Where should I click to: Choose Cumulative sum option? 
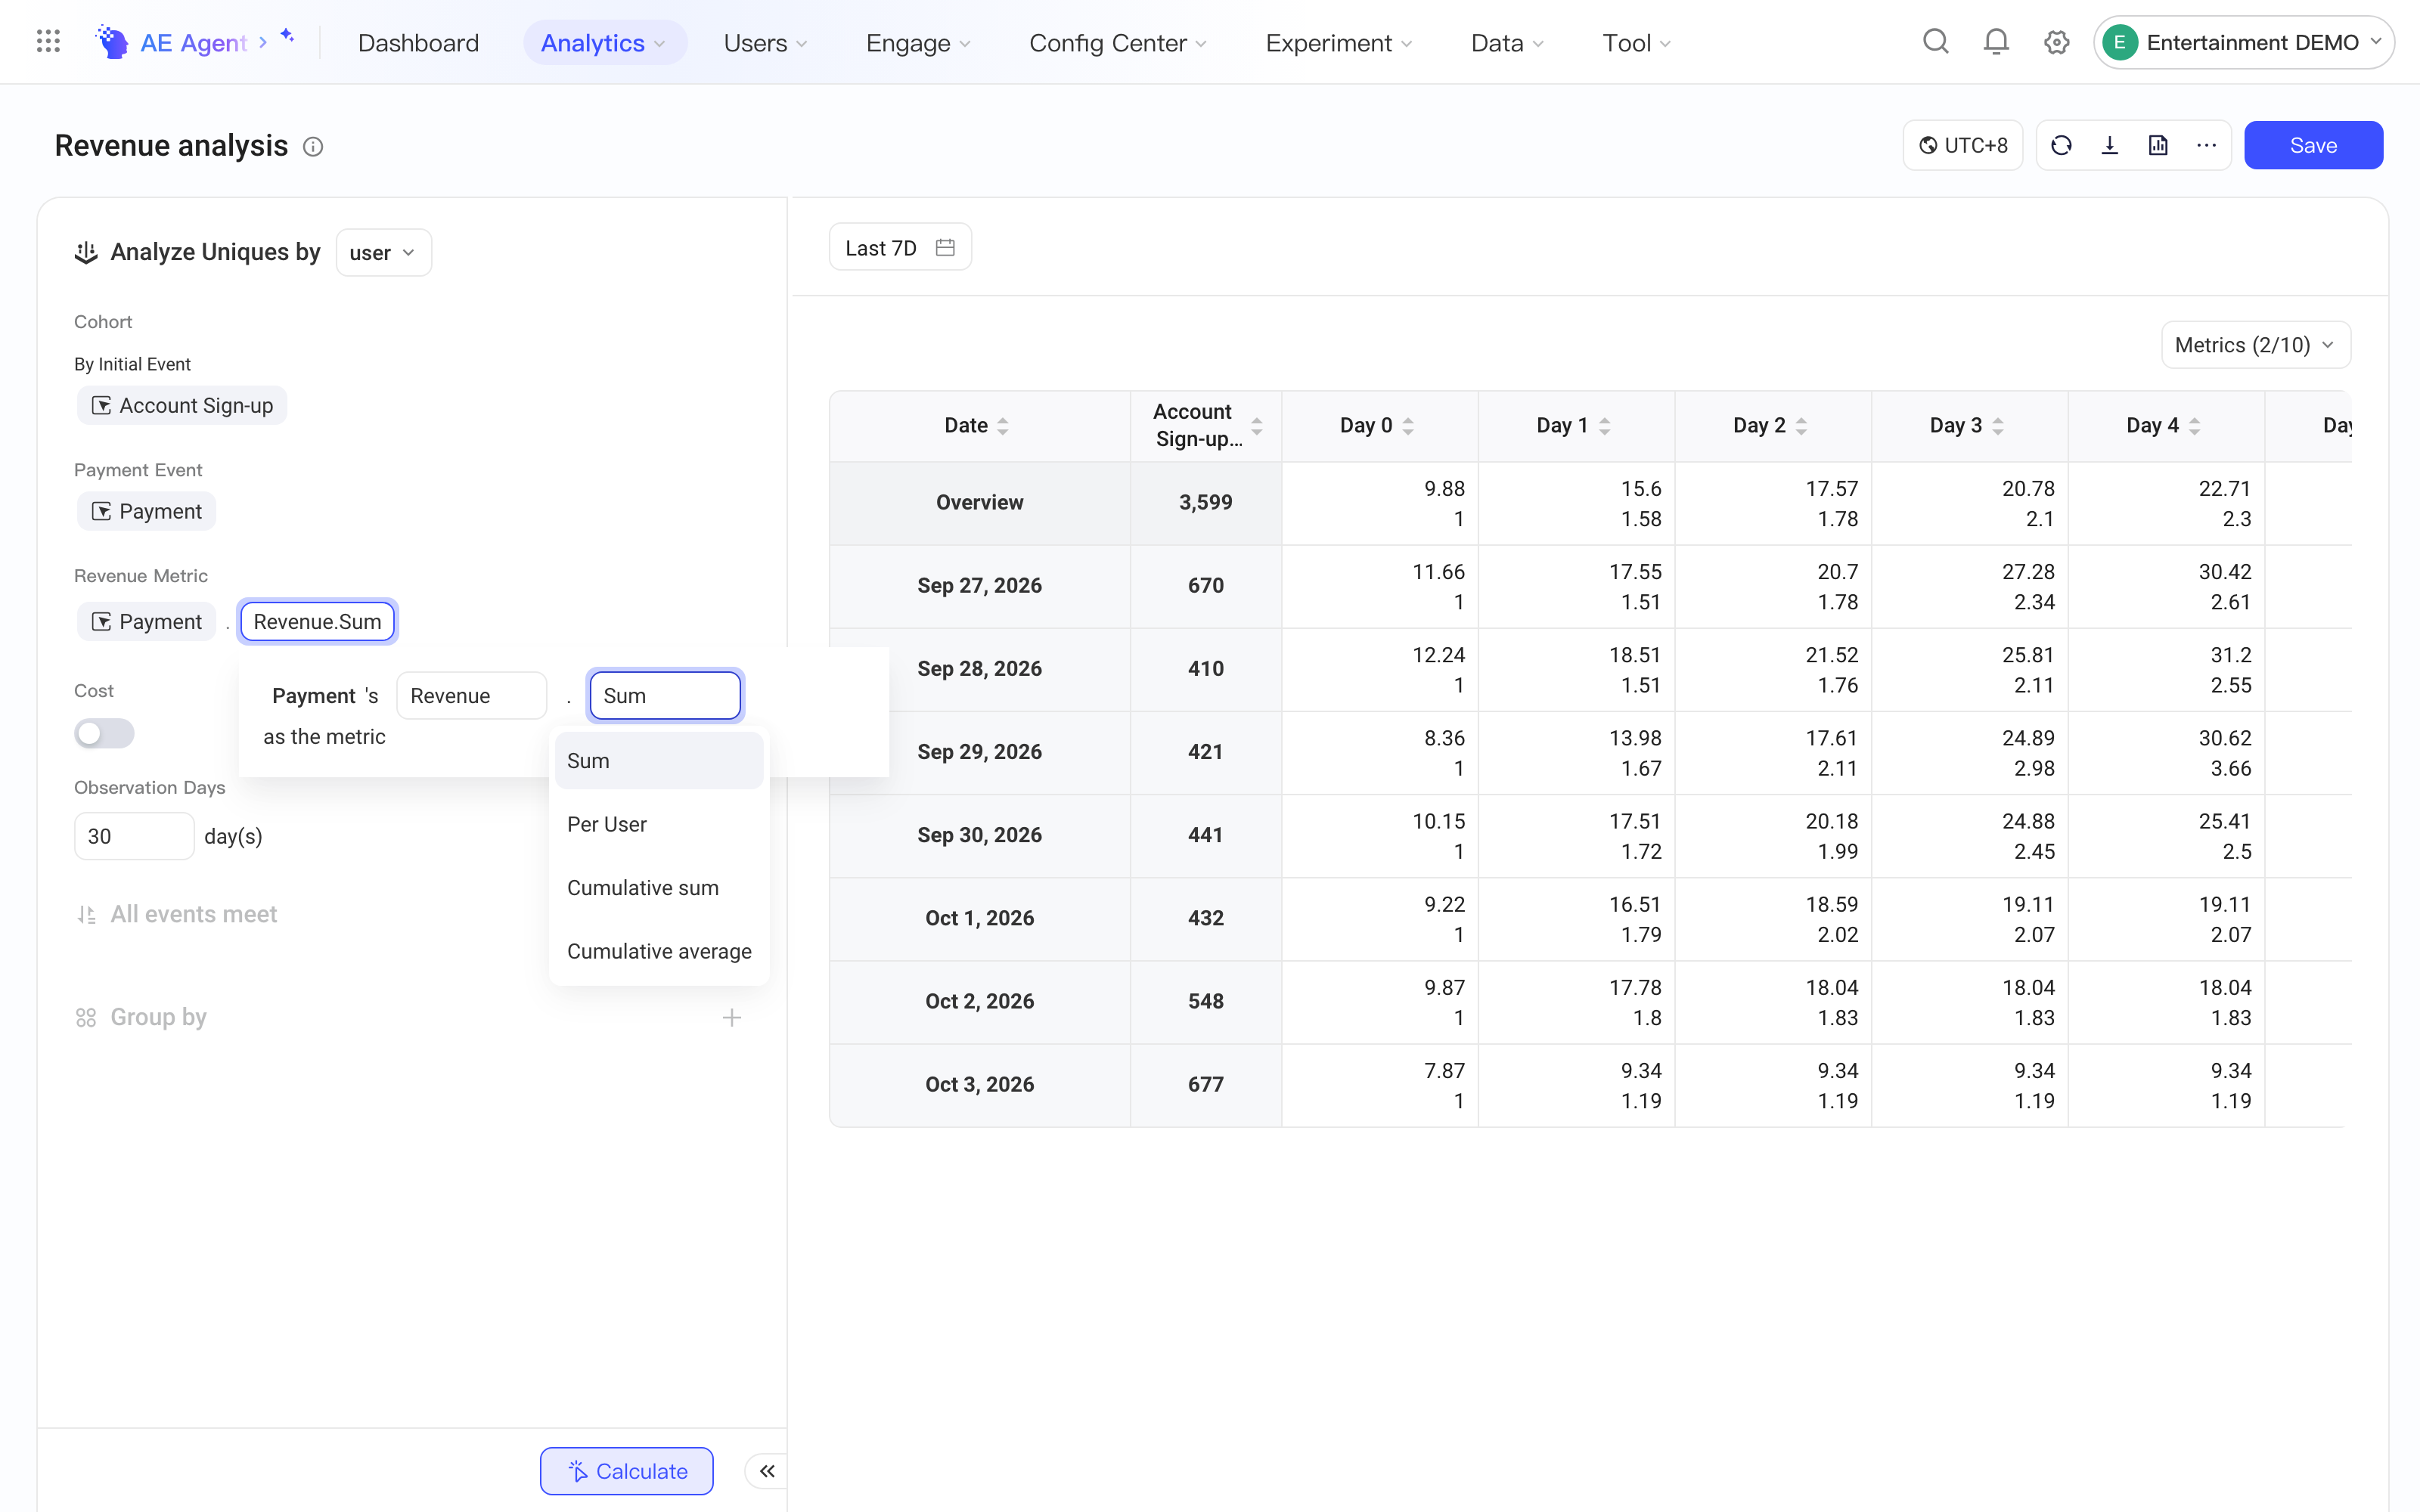pyautogui.click(x=659, y=888)
